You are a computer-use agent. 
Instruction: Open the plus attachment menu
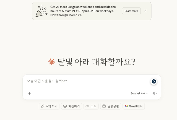click(x=30, y=93)
